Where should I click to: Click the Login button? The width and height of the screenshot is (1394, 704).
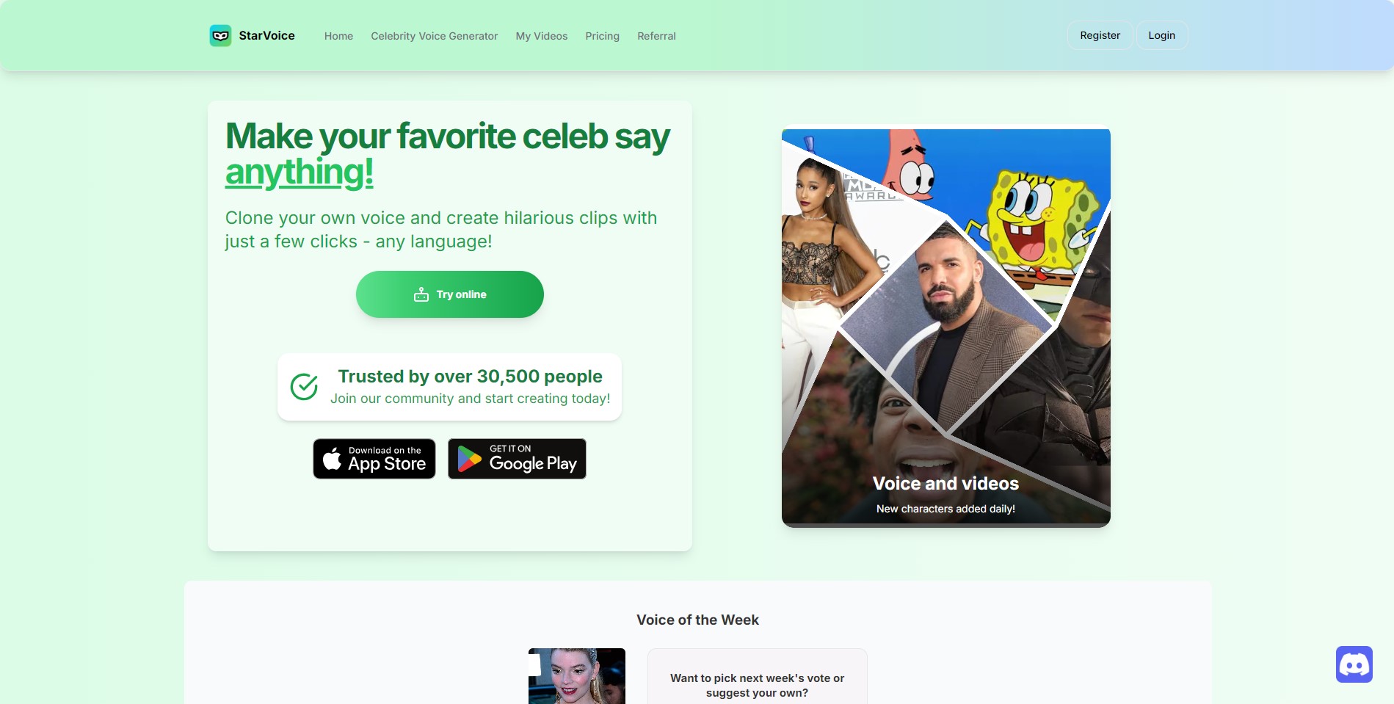[x=1161, y=35]
